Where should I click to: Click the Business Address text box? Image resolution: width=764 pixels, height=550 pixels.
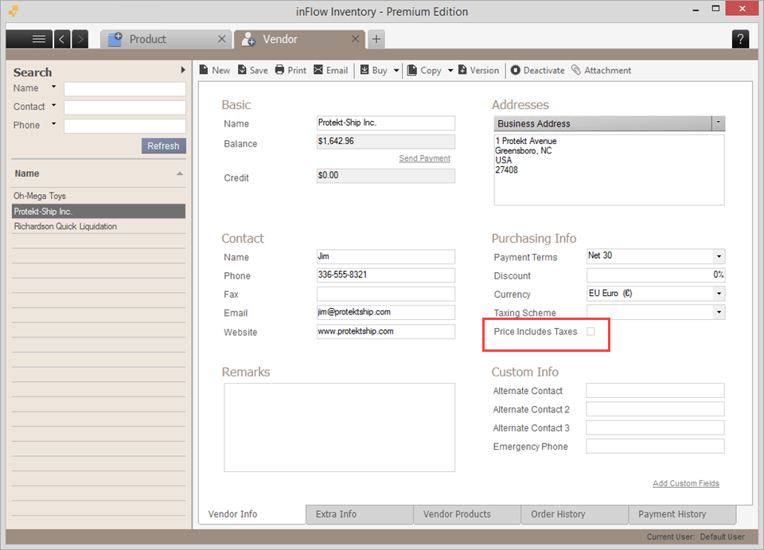coord(609,170)
